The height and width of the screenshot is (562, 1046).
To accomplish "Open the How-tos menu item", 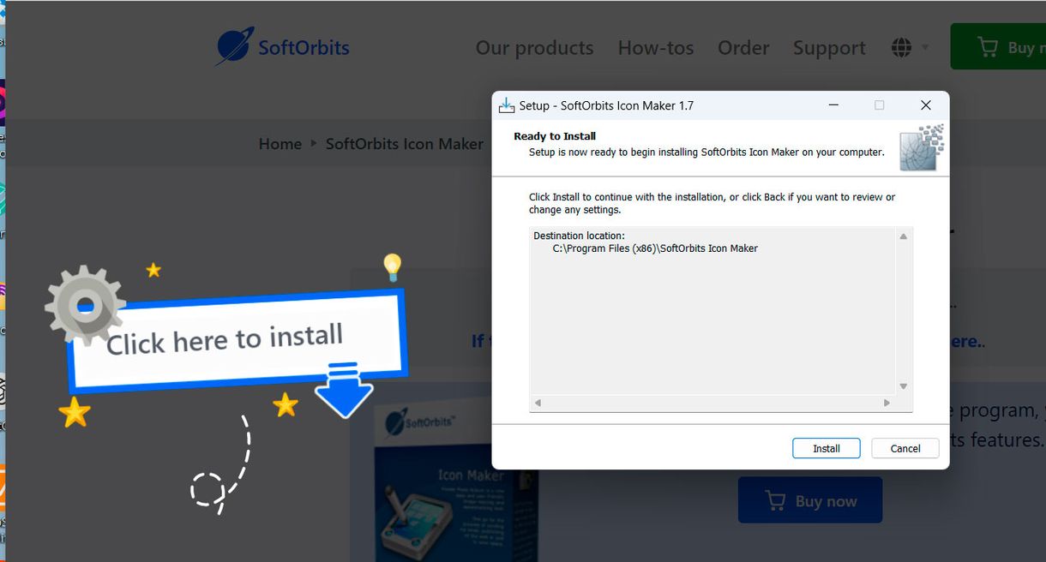I will coord(656,48).
